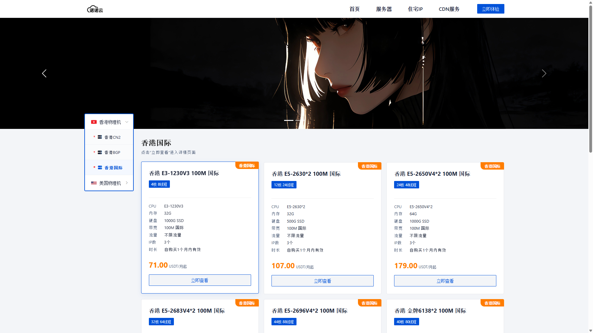Click title 香港 E5-2650V4*2 100M 国际
Viewport: 593px width, 333px height.
point(432,174)
